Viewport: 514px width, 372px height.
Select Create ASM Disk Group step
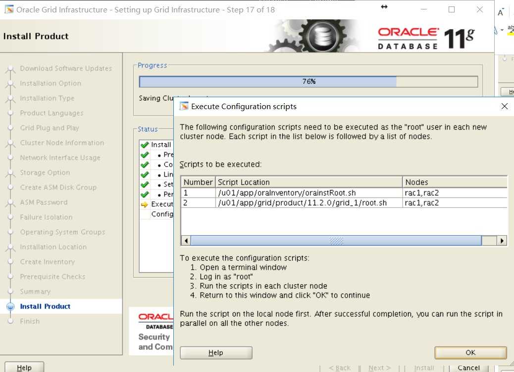58,187
